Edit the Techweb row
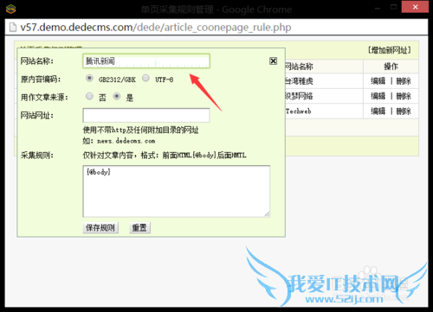This screenshot has height=312, width=433. pyautogui.click(x=378, y=111)
